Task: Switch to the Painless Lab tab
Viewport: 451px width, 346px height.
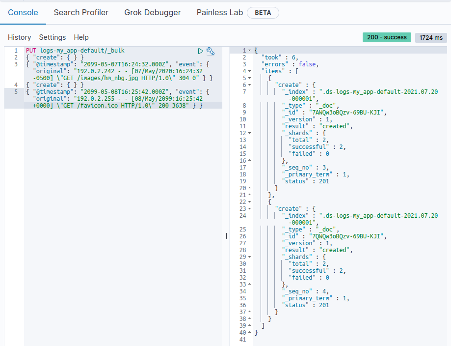Action: (x=219, y=12)
